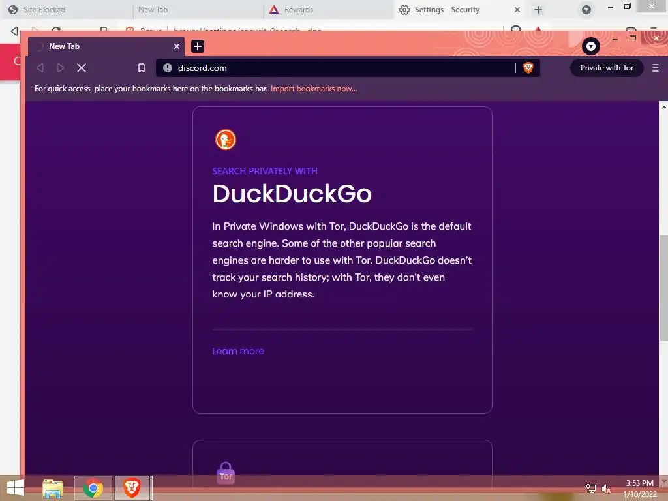Open tab search dropdown in background window

(586, 9)
